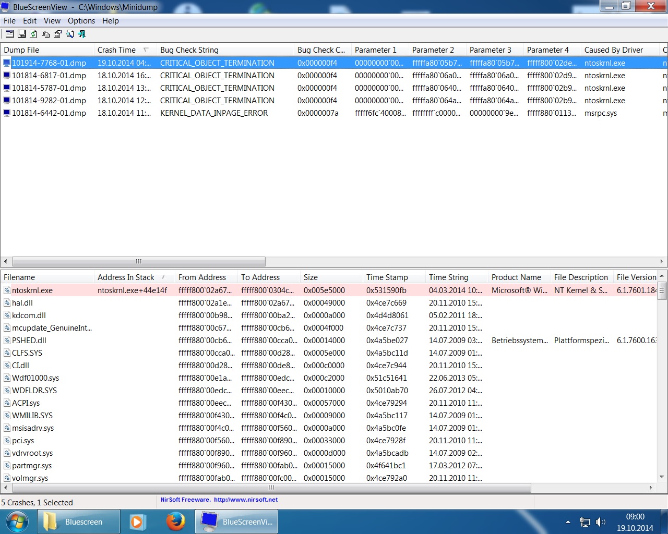The height and width of the screenshot is (534, 668).
Task: Open the nirsoft.net link in status bar
Action: (x=246, y=500)
